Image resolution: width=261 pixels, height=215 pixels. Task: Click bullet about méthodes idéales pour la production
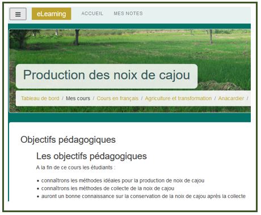[123, 180]
